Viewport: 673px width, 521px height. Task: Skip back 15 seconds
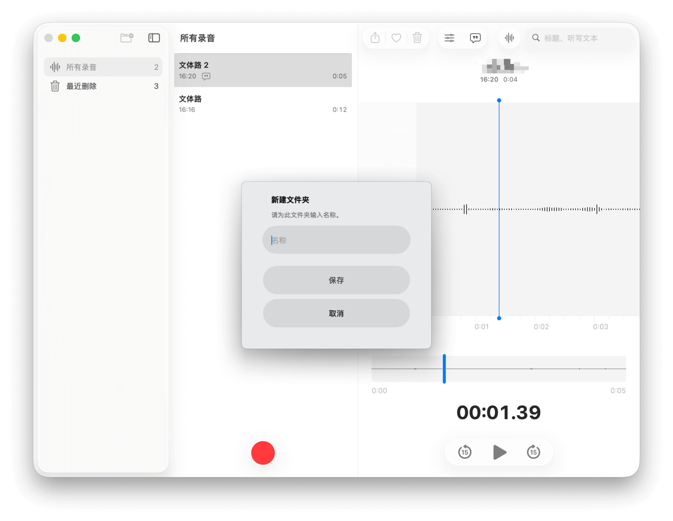465,452
